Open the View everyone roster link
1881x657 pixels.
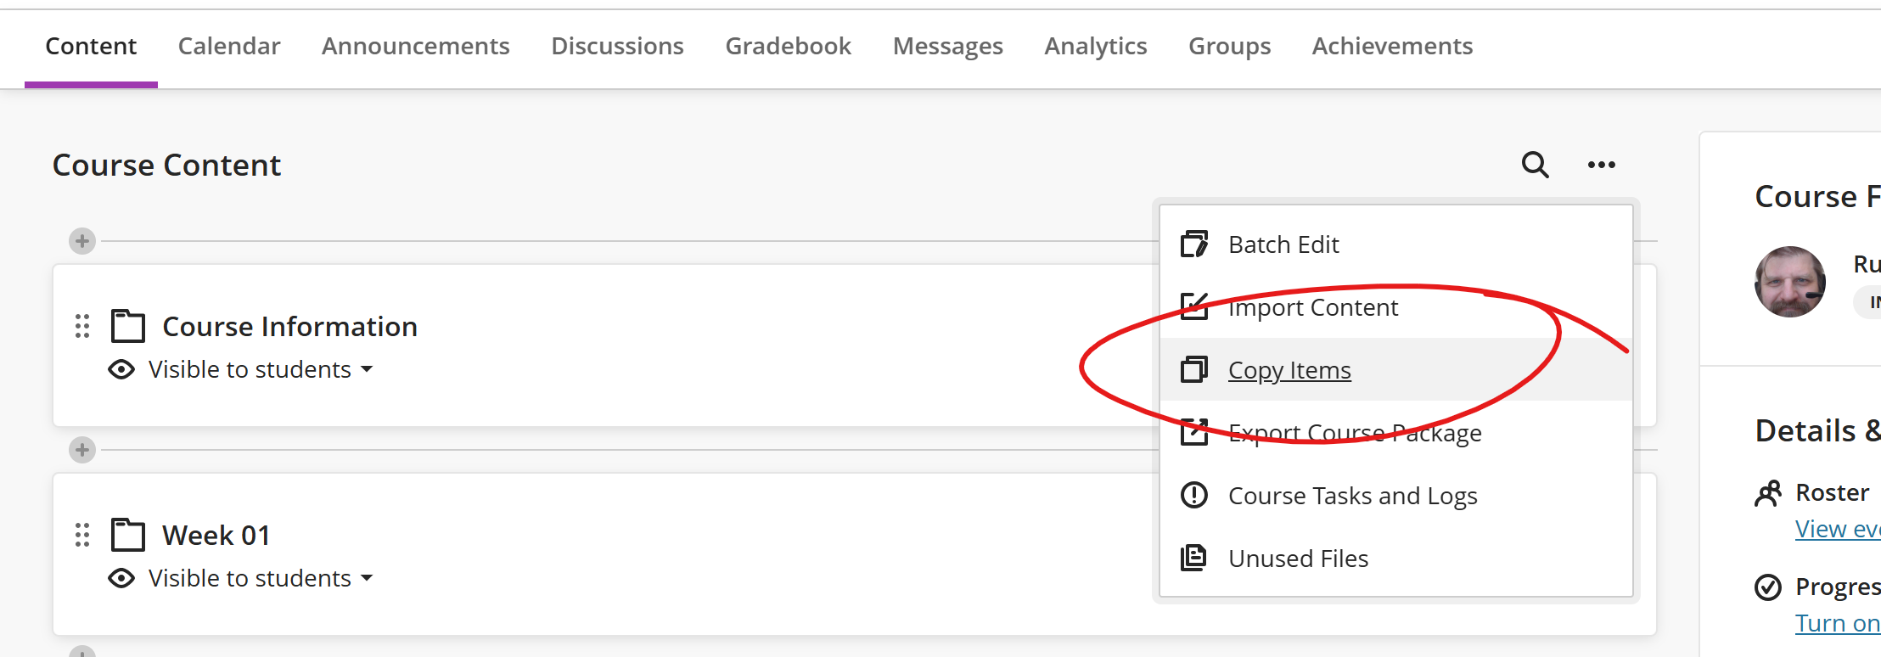pyautogui.click(x=1838, y=529)
